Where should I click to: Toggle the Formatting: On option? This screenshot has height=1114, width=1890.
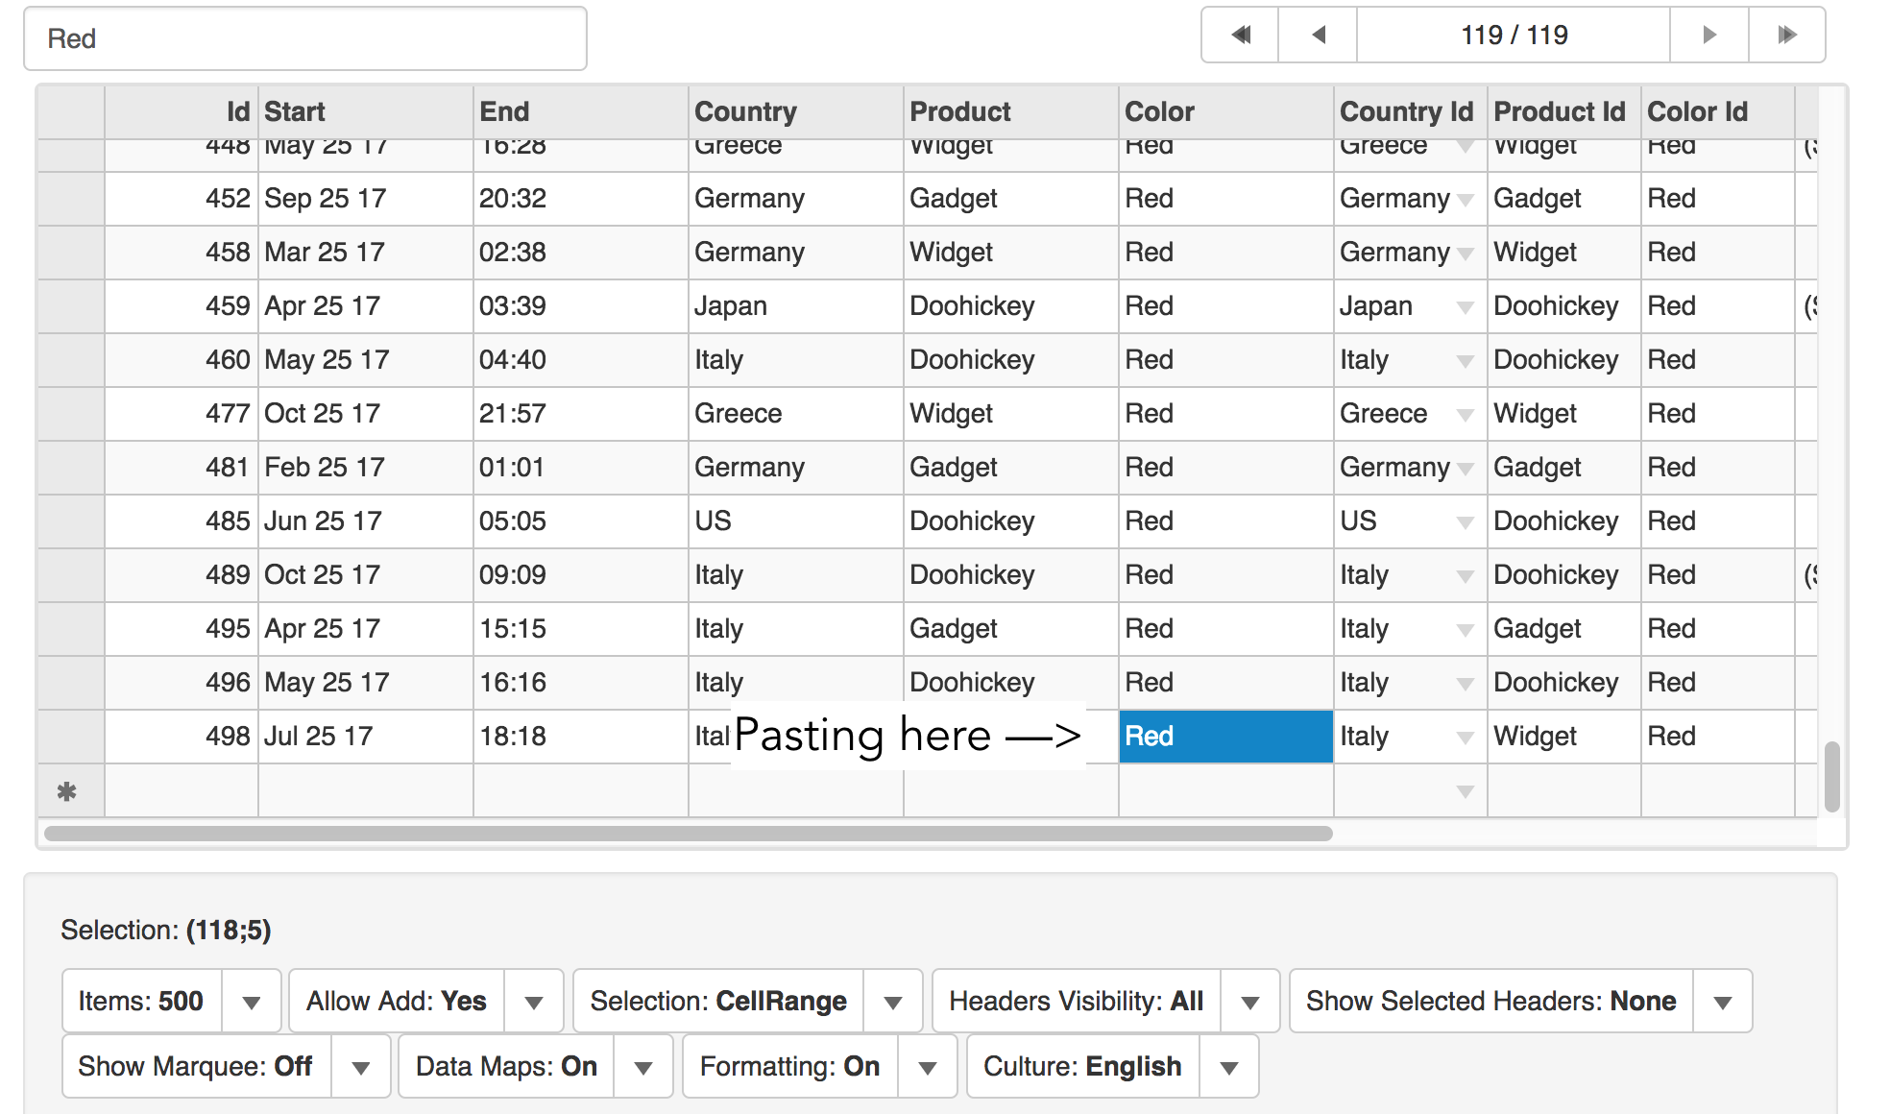coord(789,1066)
